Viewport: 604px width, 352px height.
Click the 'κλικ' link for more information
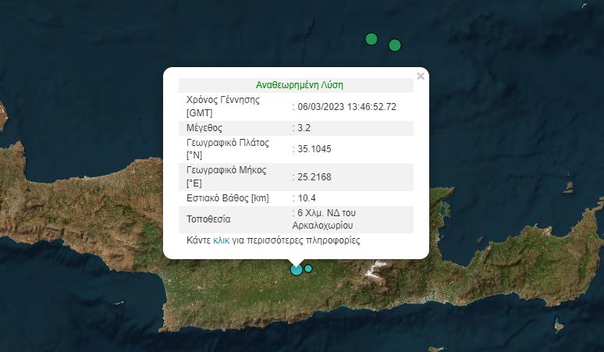[221, 241]
